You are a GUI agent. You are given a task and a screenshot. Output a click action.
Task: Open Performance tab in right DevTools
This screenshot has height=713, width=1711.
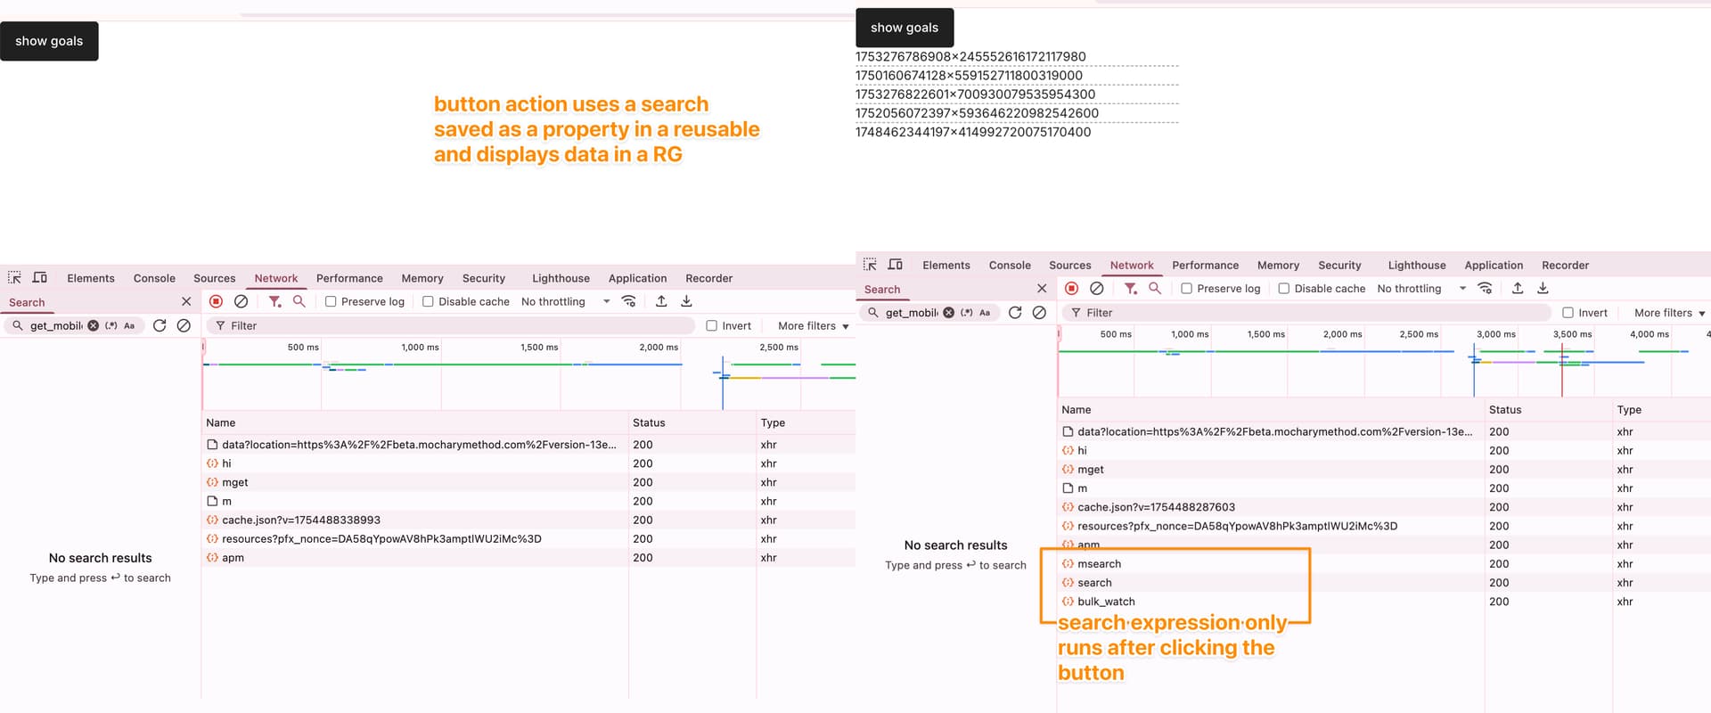(1205, 265)
